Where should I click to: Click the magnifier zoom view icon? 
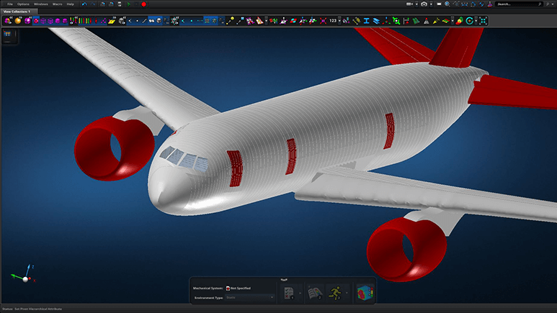pyautogui.click(x=447, y=4)
